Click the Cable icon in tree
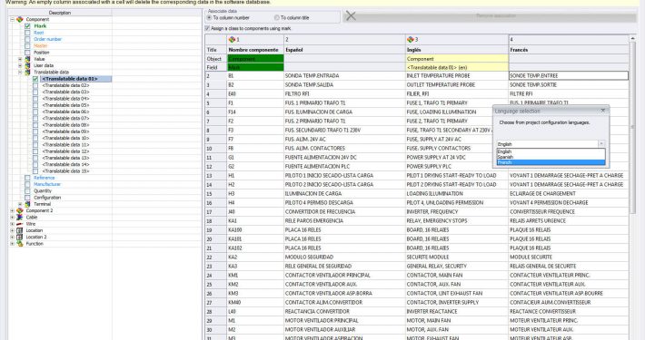The image size is (645, 340). pyautogui.click(x=20, y=218)
